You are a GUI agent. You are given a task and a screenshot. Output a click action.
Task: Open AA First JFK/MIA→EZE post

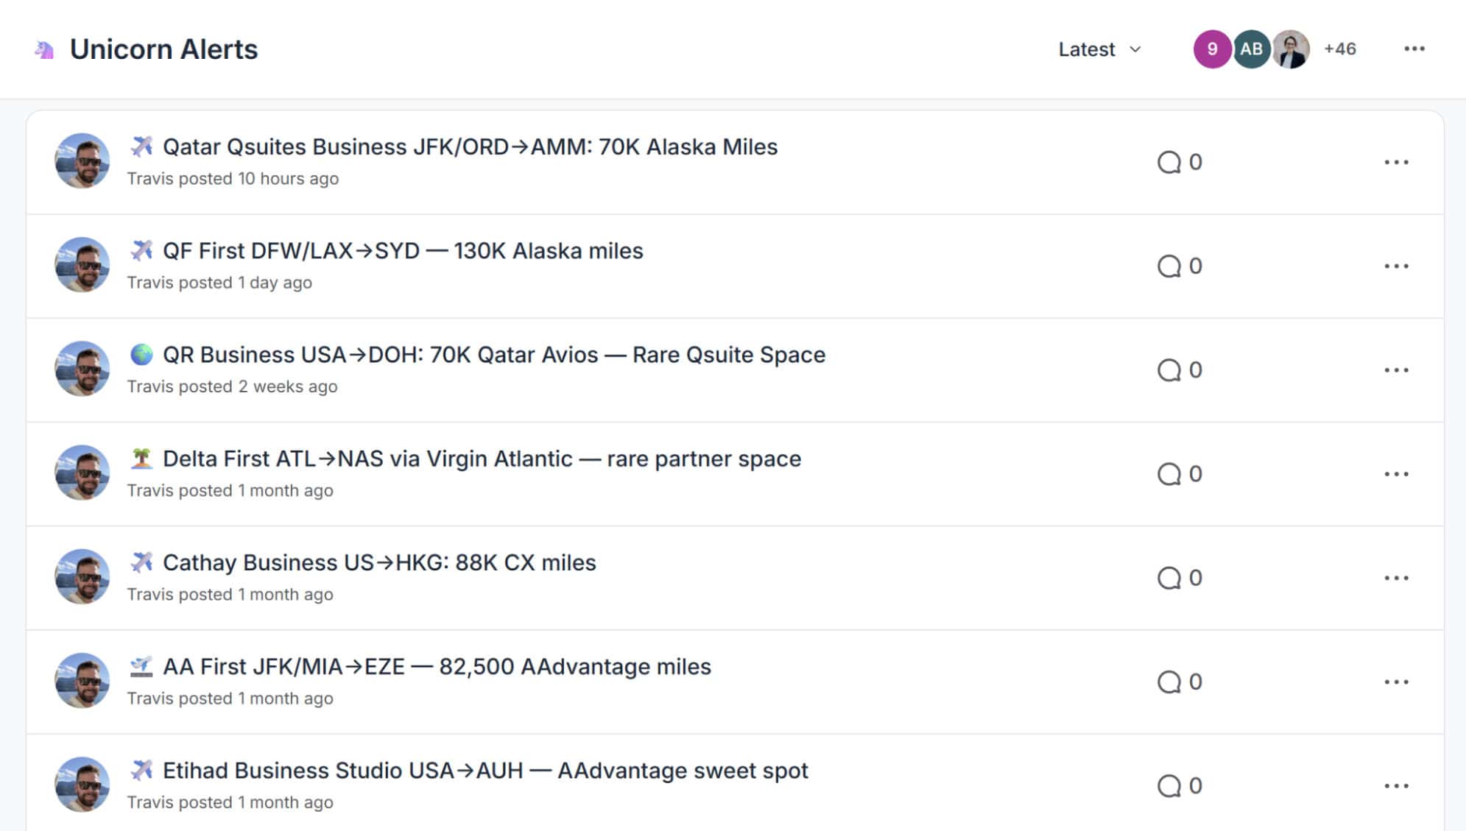point(437,666)
